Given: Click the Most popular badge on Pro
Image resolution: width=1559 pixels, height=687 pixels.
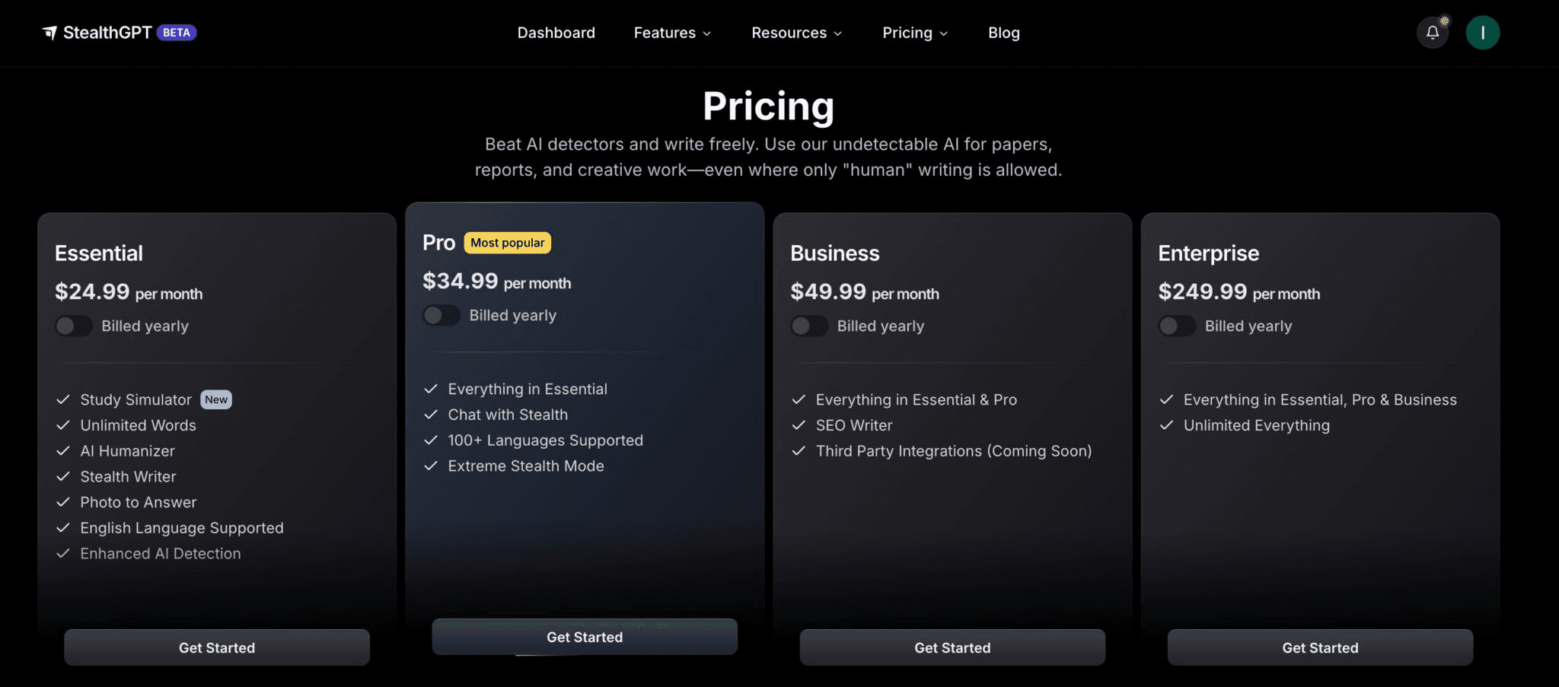Looking at the screenshot, I should pos(507,243).
